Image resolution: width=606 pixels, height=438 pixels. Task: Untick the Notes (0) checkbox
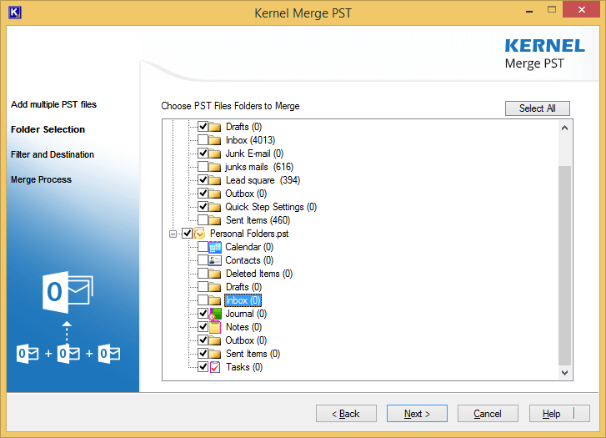[203, 326]
